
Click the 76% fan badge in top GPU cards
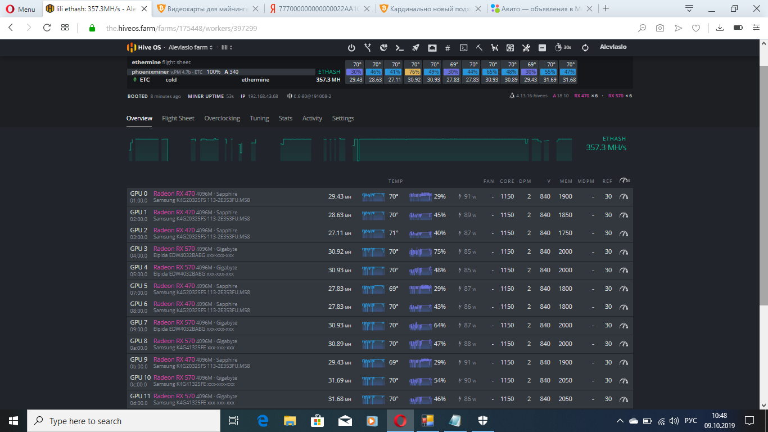tap(413, 72)
